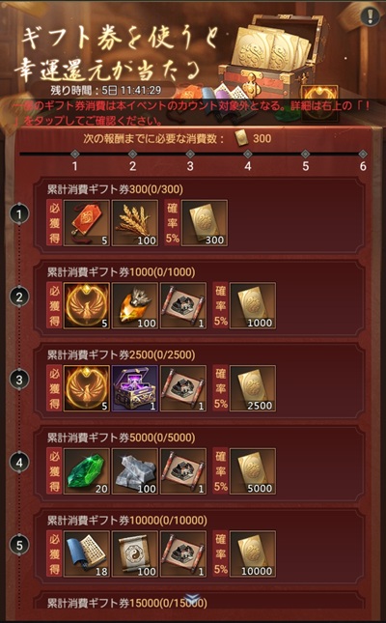386x623 pixels.
Task: Tap the golden phoenix emblem in tier 2
Action: [87, 305]
